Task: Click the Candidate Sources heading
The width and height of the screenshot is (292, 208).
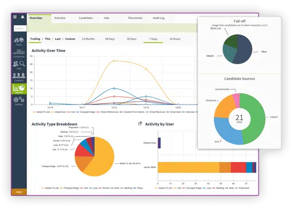Action: (240, 79)
